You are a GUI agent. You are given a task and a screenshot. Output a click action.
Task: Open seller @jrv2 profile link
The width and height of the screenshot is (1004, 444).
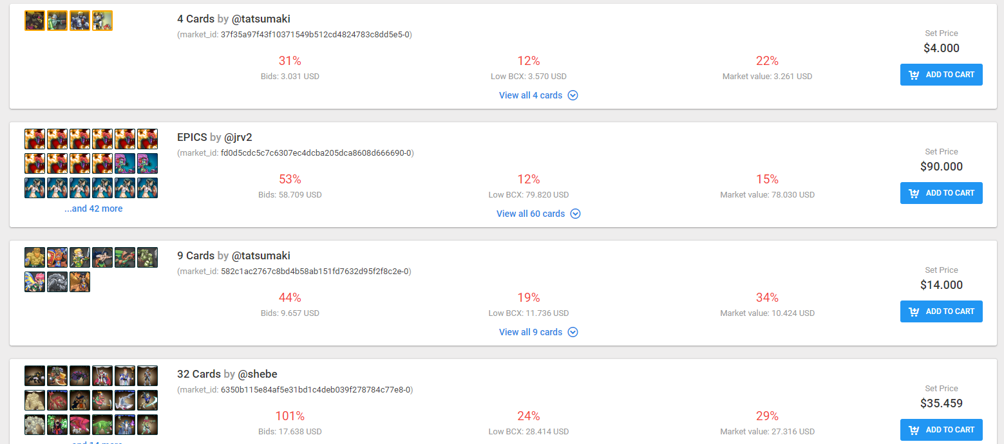coord(239,137)
